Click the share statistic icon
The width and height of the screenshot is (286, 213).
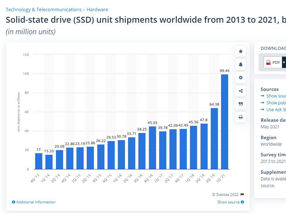coord(241,91)
